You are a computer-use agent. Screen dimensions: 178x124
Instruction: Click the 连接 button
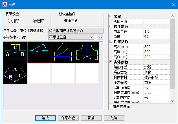45,118
